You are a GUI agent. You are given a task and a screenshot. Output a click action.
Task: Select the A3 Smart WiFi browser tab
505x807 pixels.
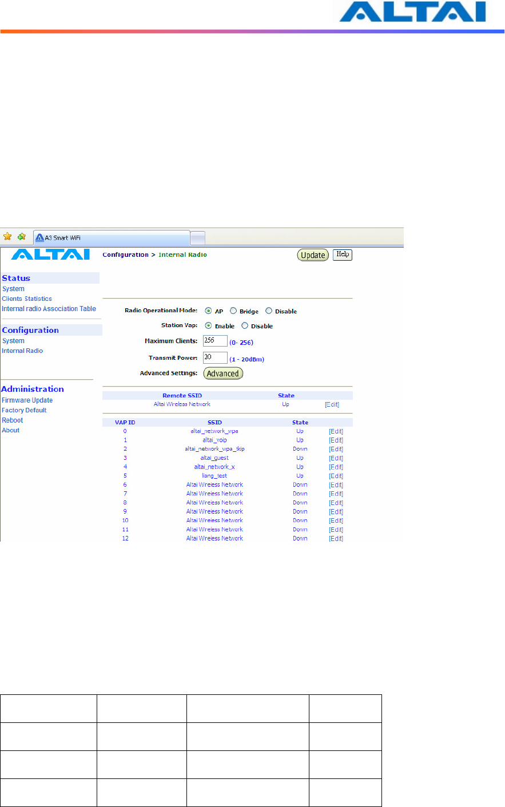pyautogui.click(x=112, y=237)
